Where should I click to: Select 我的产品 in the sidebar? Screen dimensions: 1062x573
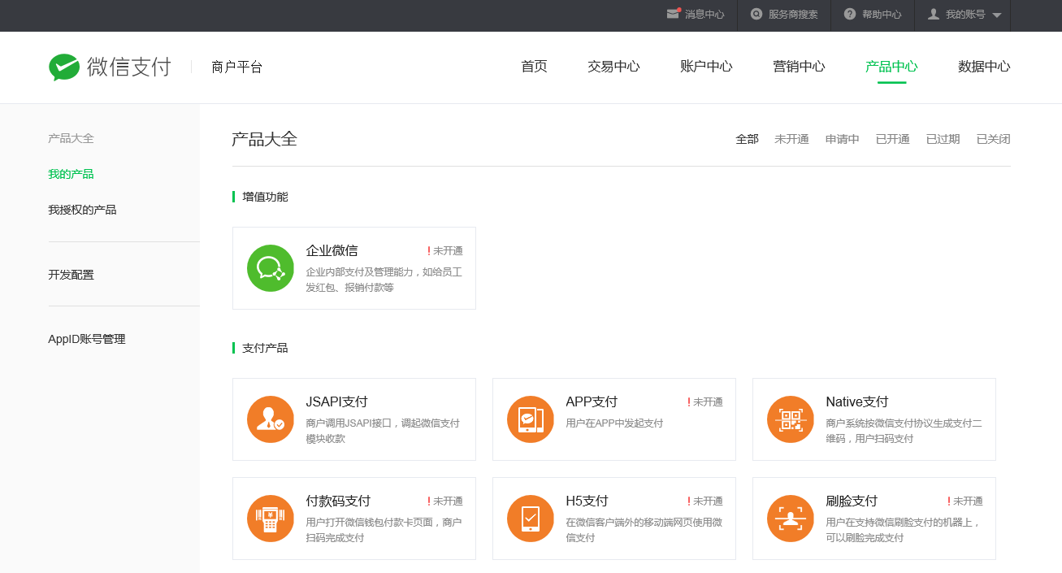coord(71,174)
